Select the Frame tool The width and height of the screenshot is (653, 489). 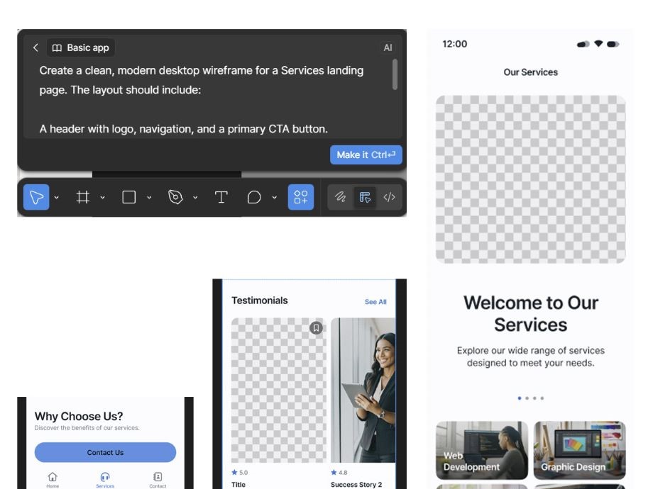point(84,197)
